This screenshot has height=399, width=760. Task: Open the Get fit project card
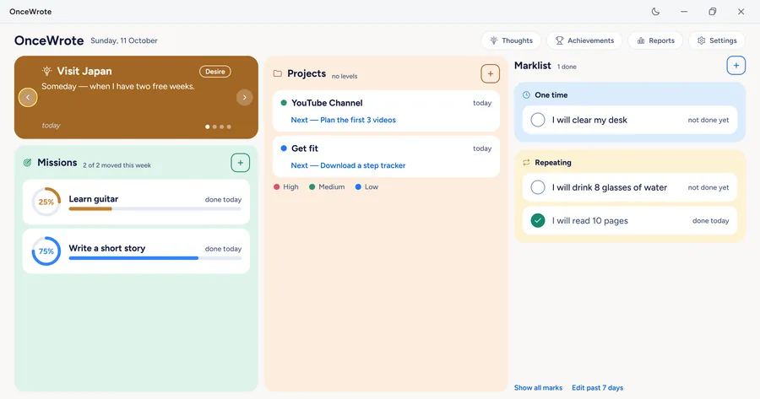point(386,156)
